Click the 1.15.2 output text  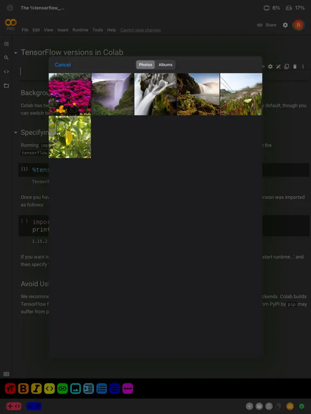click(39, 241)
